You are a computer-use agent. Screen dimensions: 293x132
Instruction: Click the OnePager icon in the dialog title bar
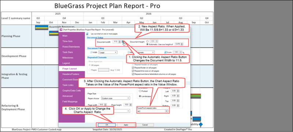coord(60,30)
